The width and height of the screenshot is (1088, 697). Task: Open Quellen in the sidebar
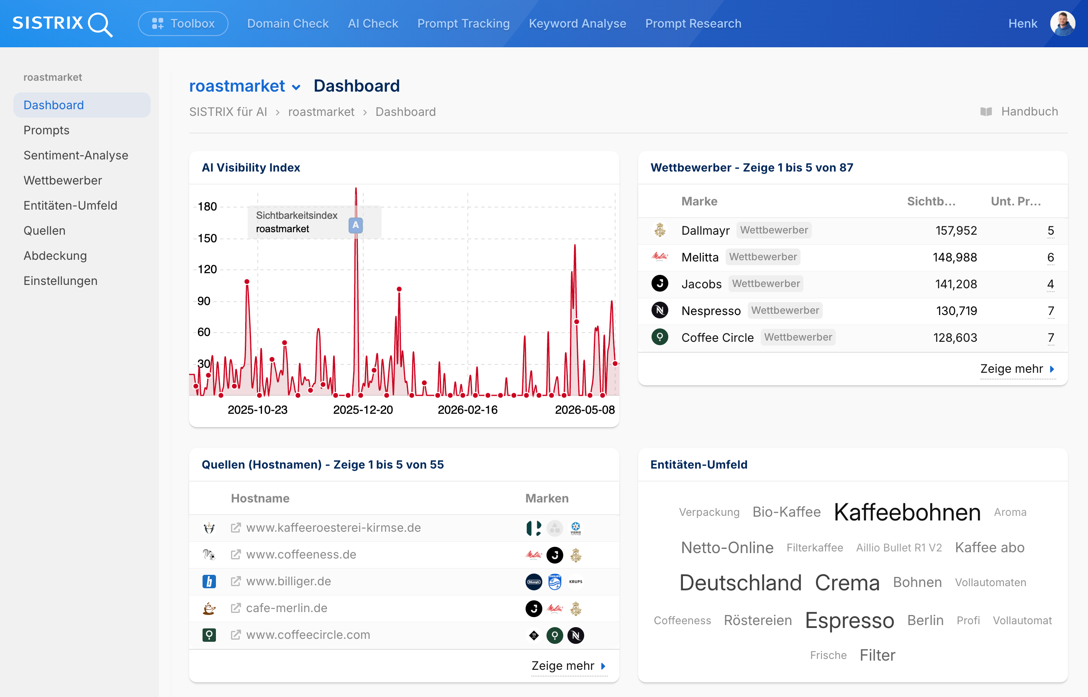click(44, 231)
